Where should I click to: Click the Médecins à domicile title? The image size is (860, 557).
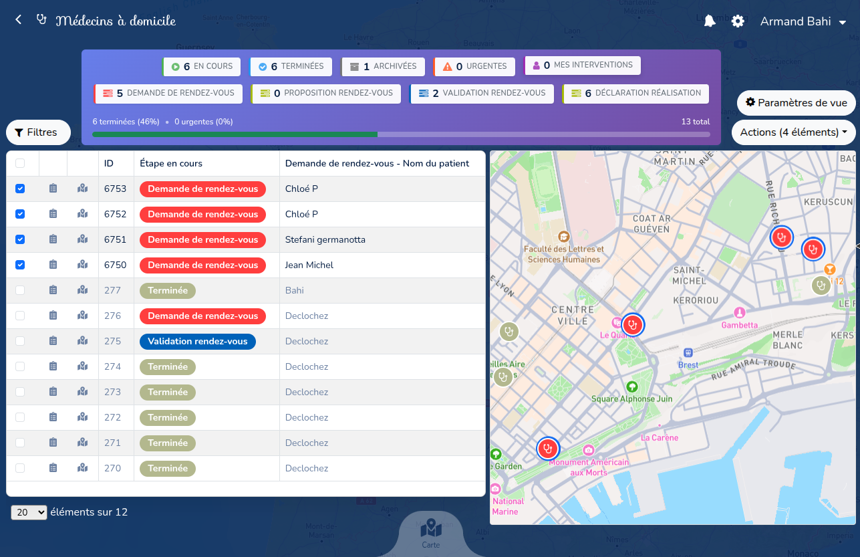tap(116, 21)
